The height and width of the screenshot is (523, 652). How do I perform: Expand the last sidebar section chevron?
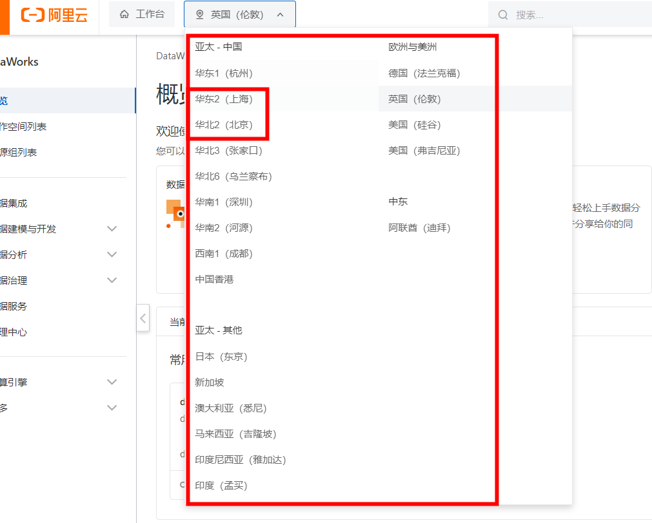click(112, 408)
